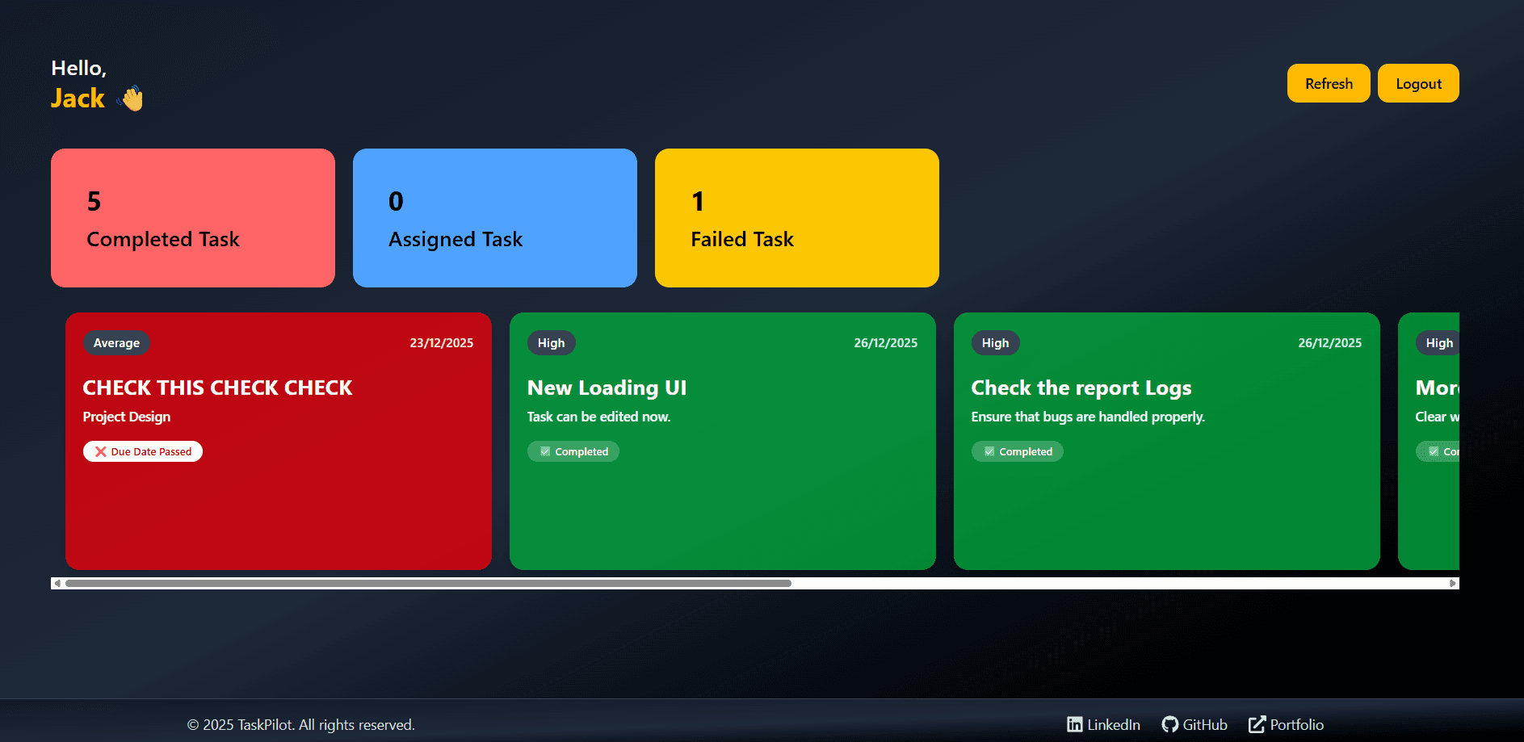Log out using the Logout button
This screenshot has width=1524, height=742.
[x=1417, y=83]
